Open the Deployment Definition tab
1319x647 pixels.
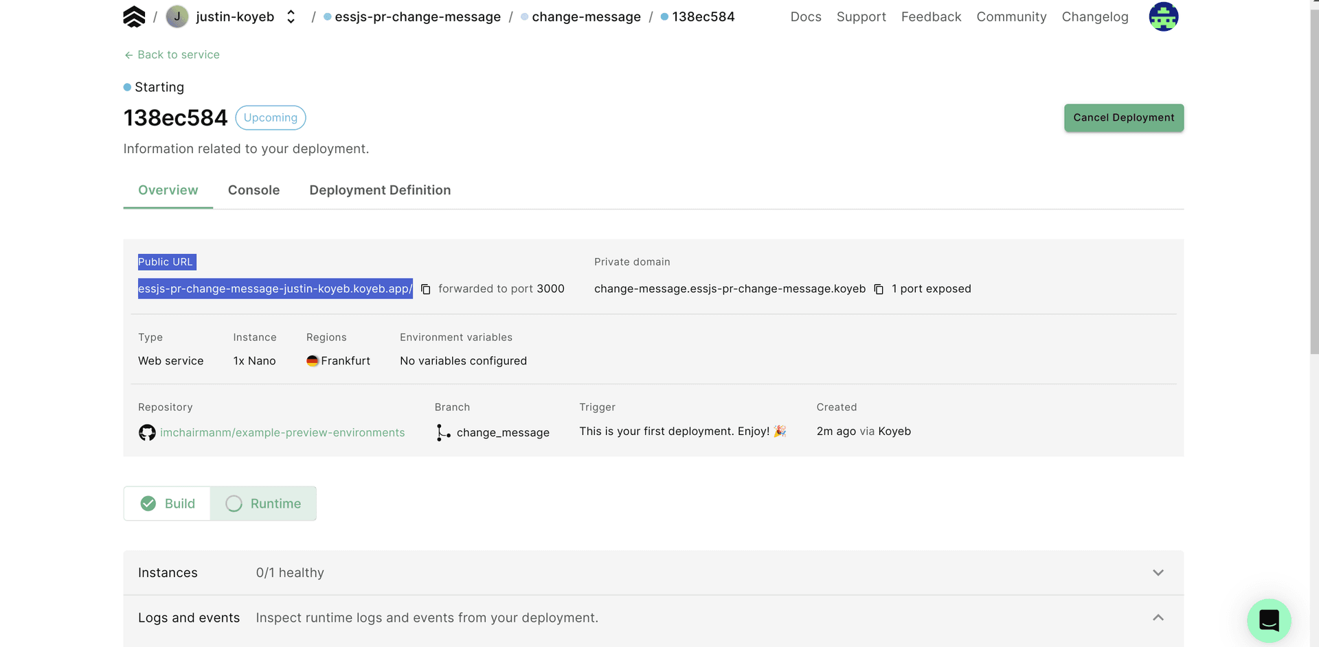[x=380, y=190]
